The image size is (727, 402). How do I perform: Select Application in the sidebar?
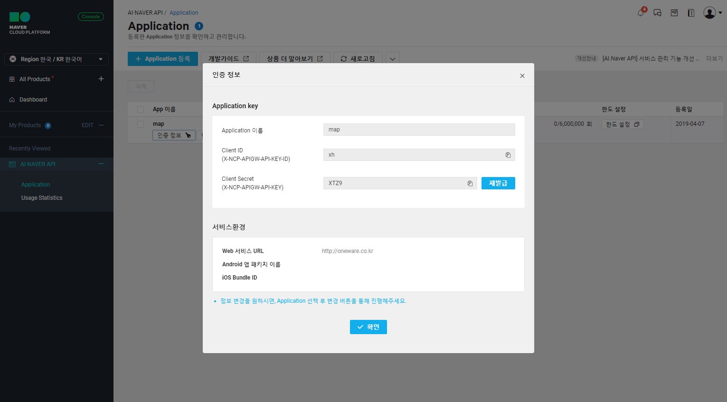(36, 185)
